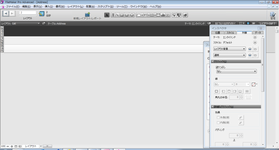Collapse the グラフィック(G) section

click(236, 61)
